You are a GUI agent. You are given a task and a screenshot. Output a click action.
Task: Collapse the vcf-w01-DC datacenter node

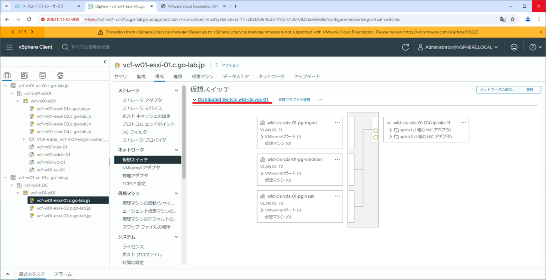click(x=11, y=185)
